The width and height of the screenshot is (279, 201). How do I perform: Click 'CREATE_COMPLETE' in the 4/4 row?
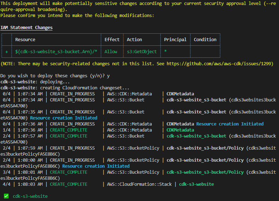(x=68, y=184)
